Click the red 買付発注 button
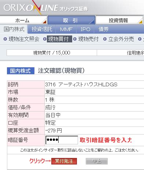 tap(64, 161)
